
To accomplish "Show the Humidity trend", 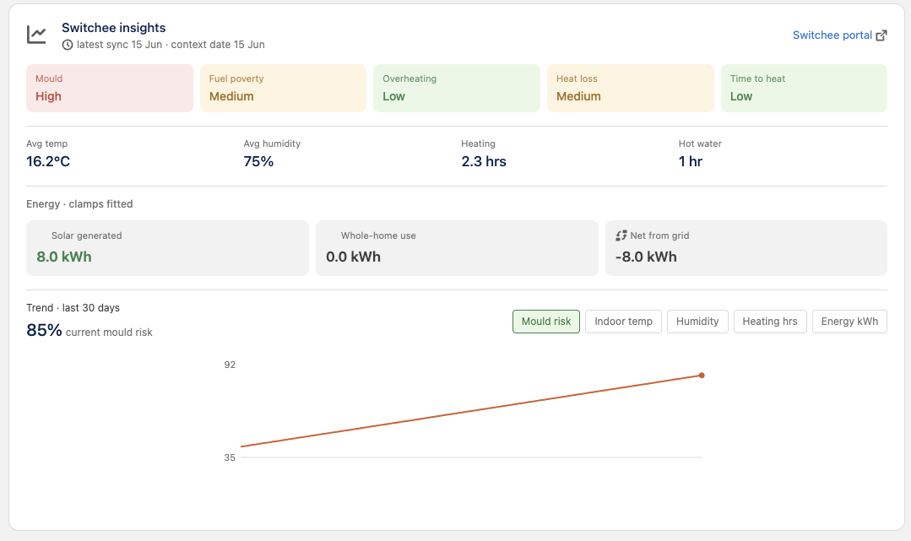I will [x=697, y=322].
